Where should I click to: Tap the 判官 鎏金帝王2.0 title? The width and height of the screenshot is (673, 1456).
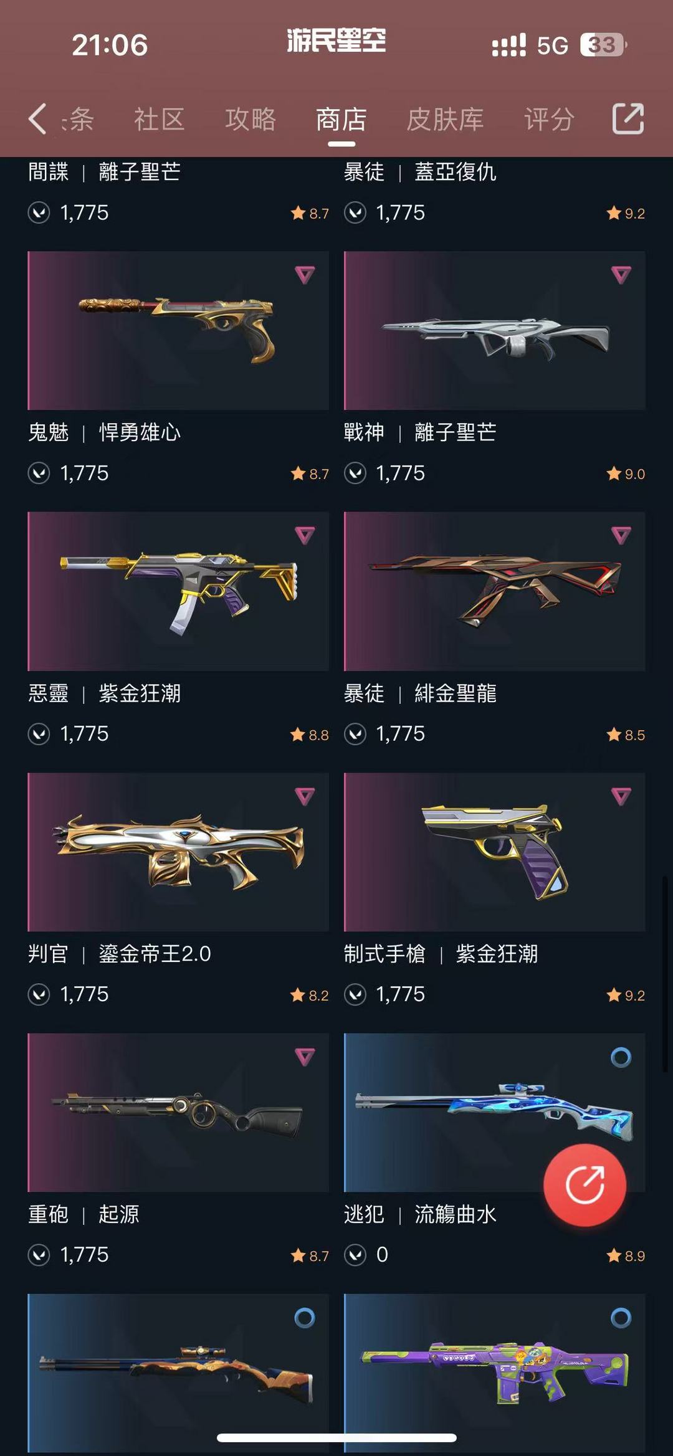tap(120, 953)
